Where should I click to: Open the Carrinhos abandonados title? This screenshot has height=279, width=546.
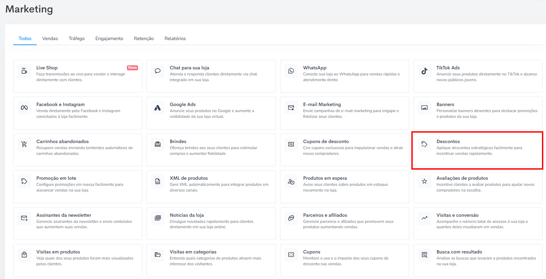click(63, 141)
